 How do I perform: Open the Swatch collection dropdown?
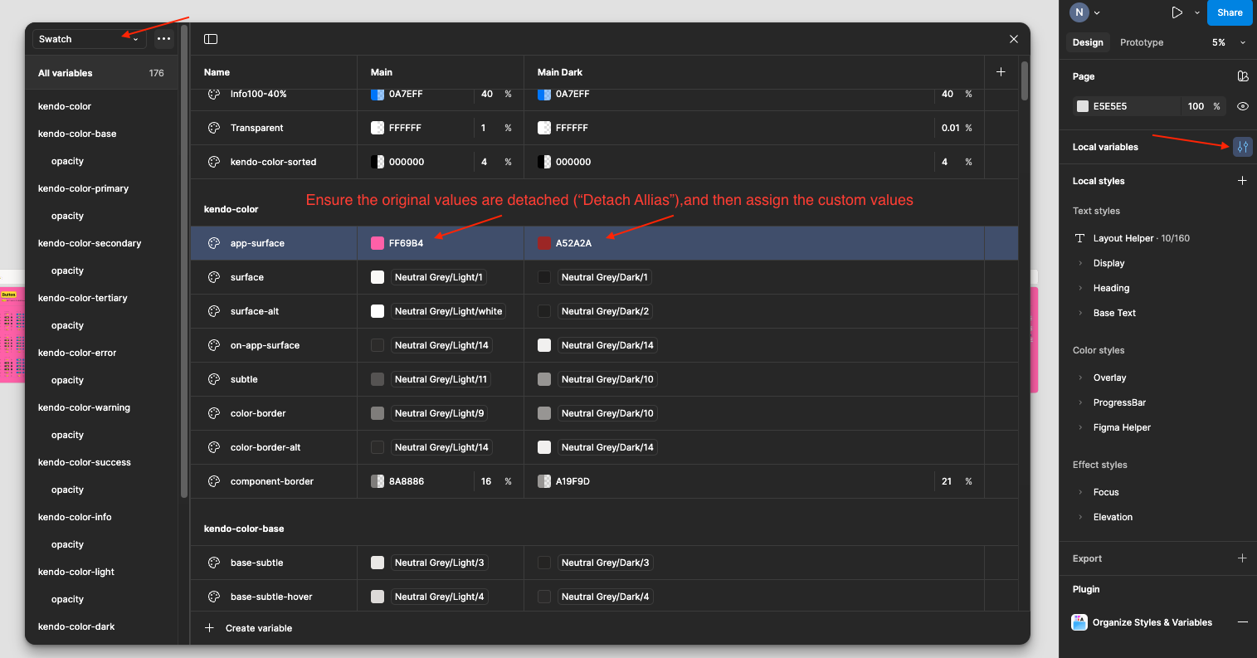click(x=89, y=38)
